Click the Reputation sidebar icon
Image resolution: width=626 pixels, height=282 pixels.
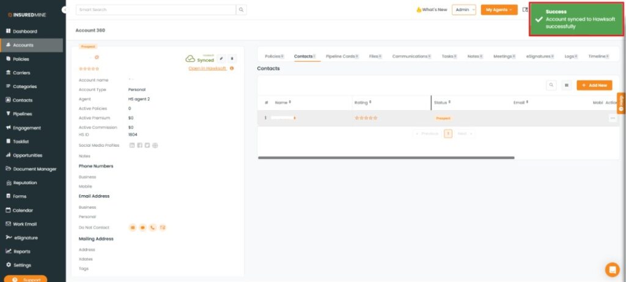coord(9,182)
